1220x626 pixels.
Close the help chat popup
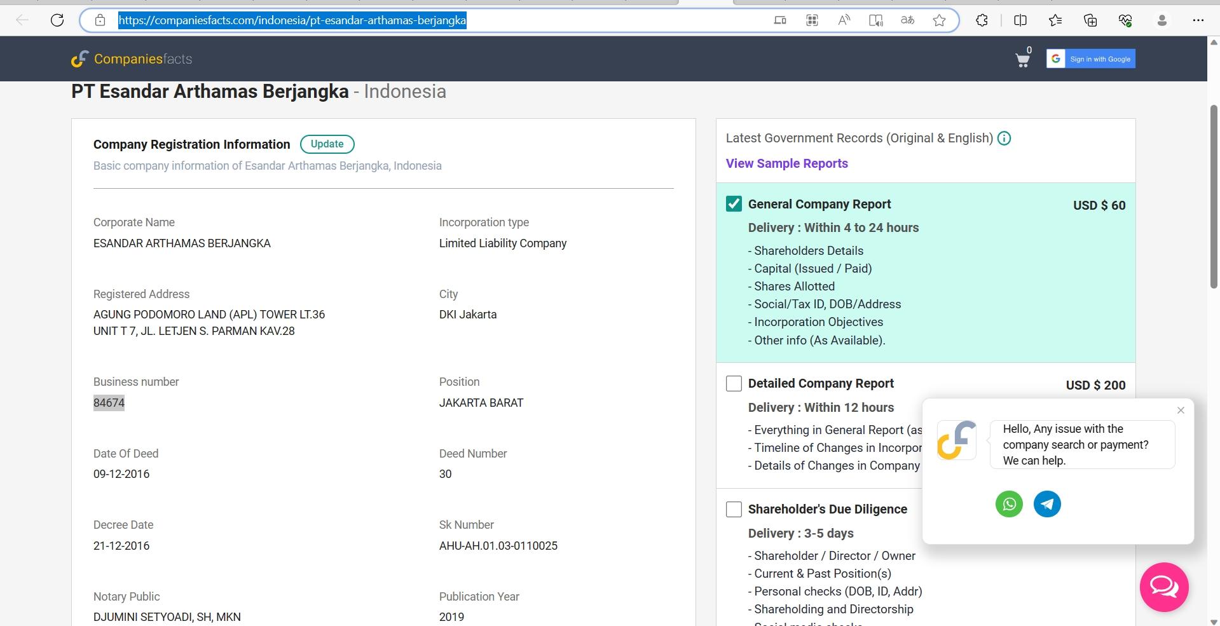(x=1181, y=411)
